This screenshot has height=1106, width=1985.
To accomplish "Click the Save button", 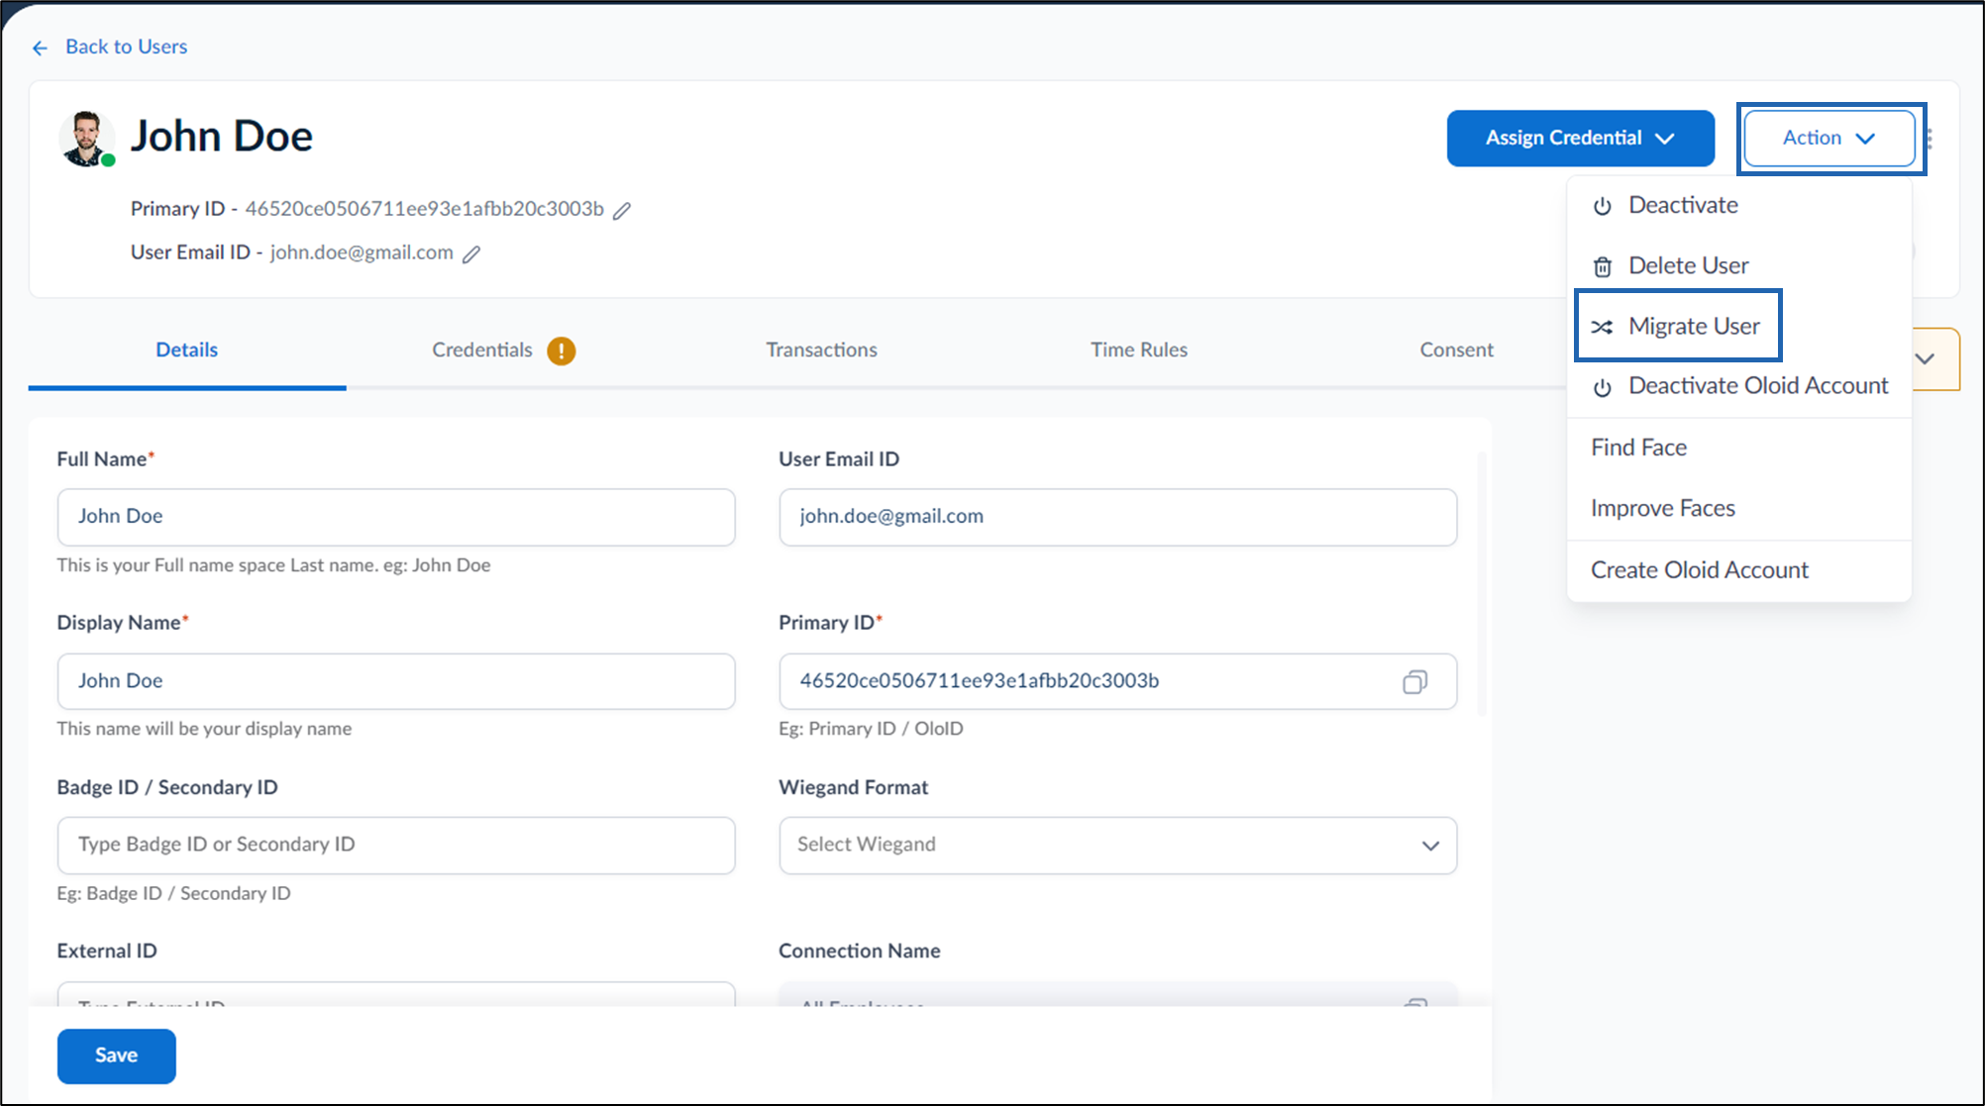I will pos(116,1056).
